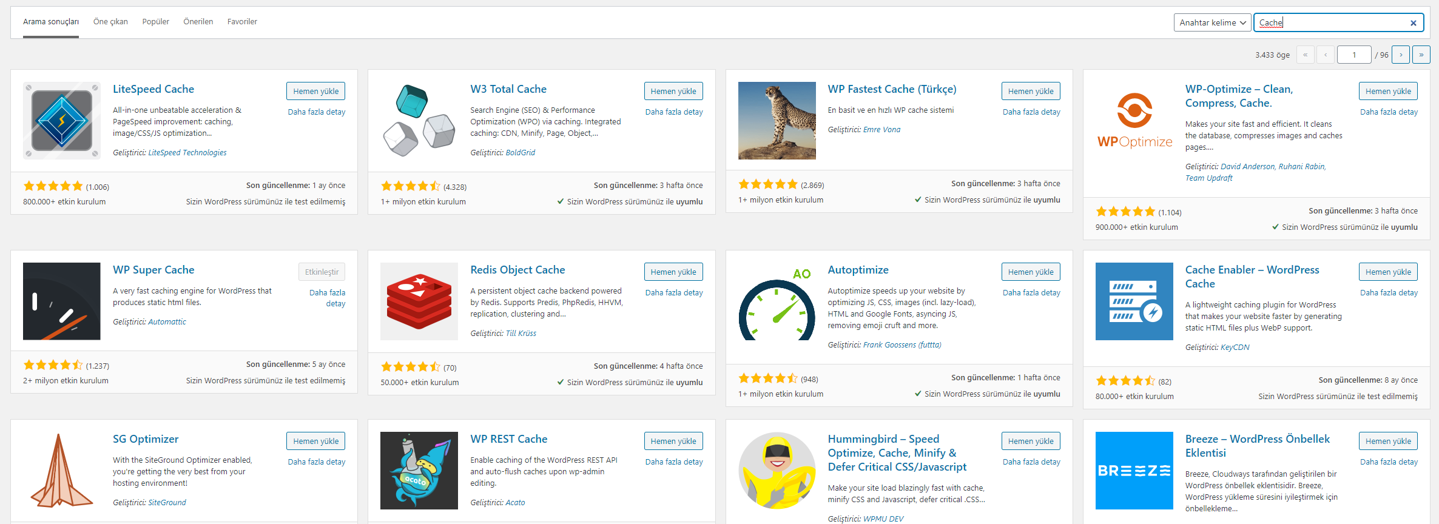Install Redis Object Cache with Hemen yükle

coord(673,272)
